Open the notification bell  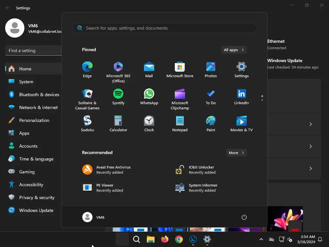(320, 239)
